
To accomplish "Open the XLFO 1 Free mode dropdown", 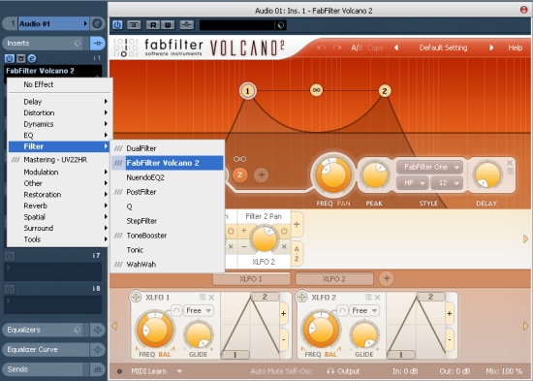I will click(199, 310).
